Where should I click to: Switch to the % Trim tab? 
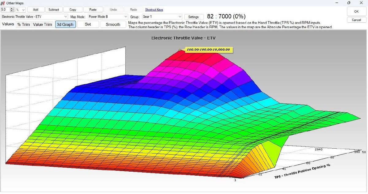24,24
